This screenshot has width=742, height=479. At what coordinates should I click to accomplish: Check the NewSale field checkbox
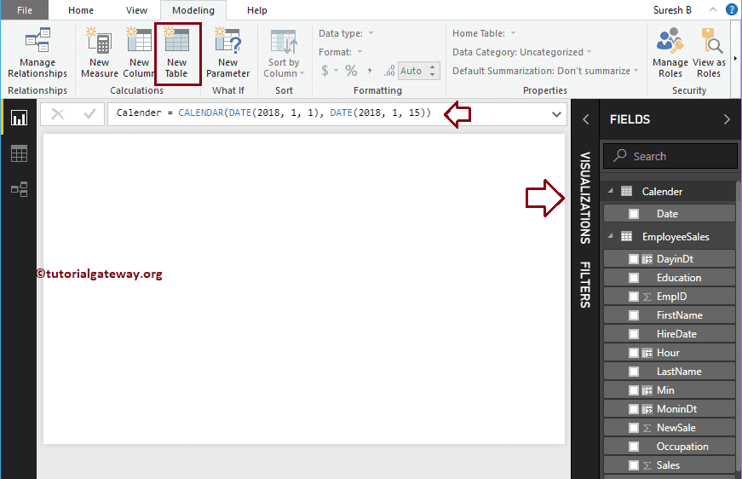click(634, 428)
